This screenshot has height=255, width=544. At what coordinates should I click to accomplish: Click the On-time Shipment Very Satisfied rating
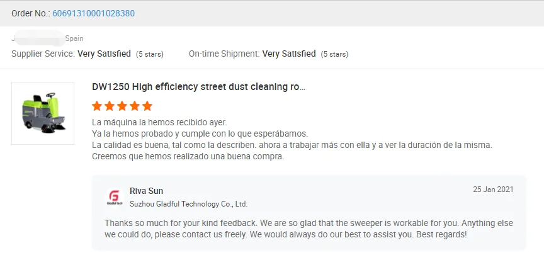tap(289, 54)
